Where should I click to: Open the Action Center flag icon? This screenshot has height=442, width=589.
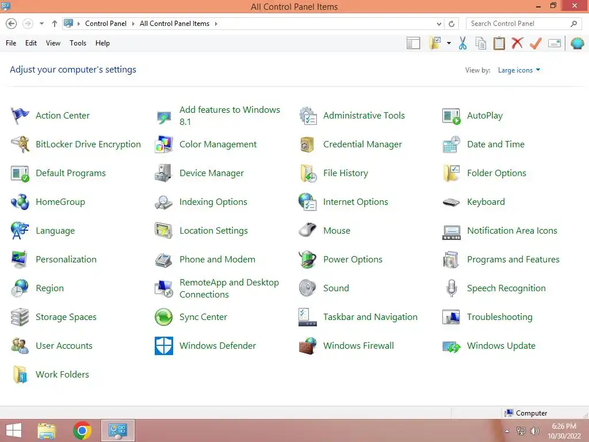[20, 116]
